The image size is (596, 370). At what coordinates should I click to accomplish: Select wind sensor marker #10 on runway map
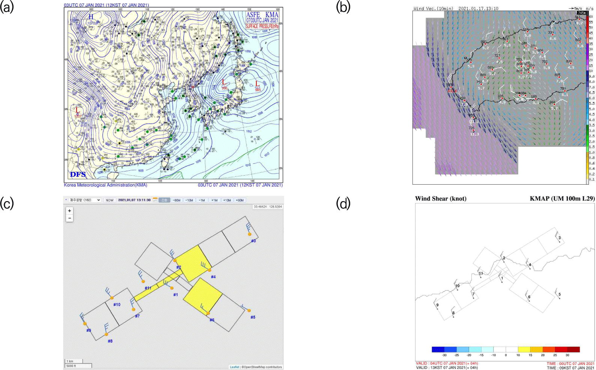click(x=112, y=298)
